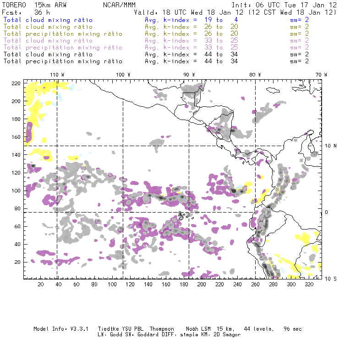The image size is (339, 339).
Task: Click the '0' equator latitude label
Action: (327, 212)
